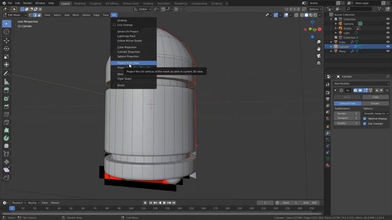Screen dimensions: 392x220
Task: Collapse the subdivision modifier panel
Action: pyautogui.click(x=336, y=90)
